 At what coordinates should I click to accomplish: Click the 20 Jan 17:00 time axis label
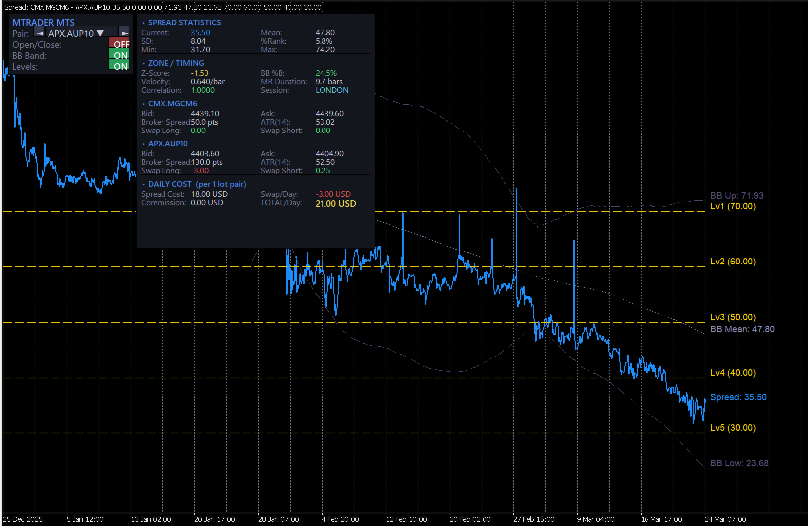(x=215, y=519)
